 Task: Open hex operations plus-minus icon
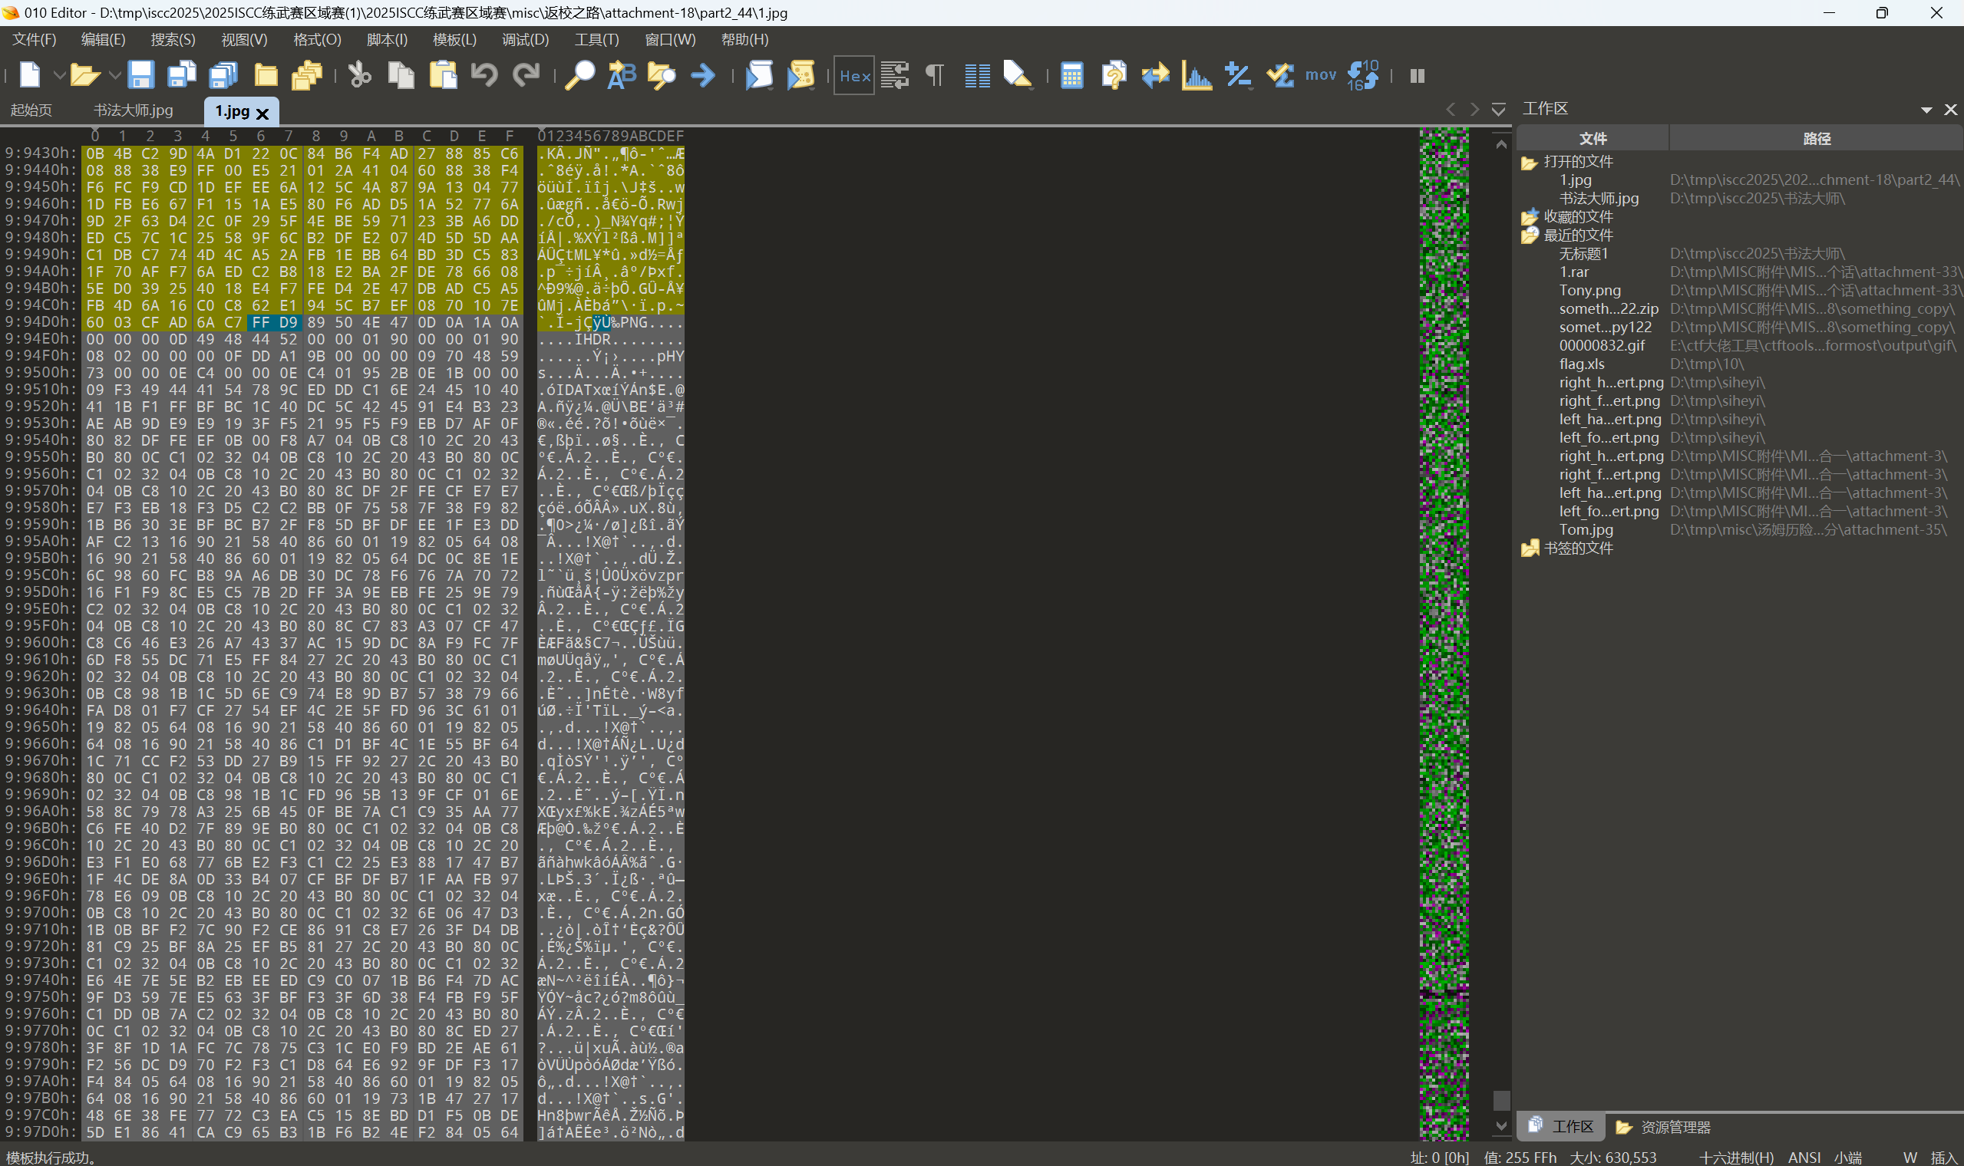pos(1239,75)
